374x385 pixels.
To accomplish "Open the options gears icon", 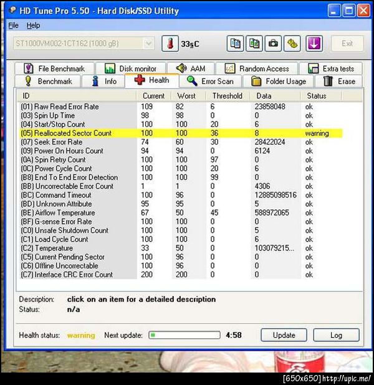I will (292, 44).
